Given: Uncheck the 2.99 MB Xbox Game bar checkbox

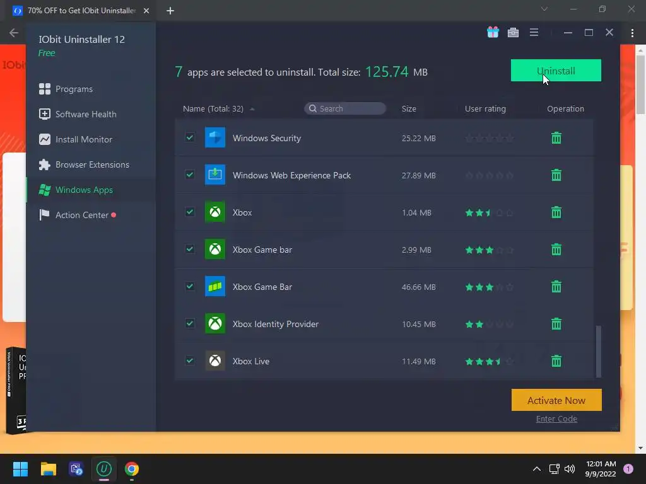Looking at the screenshot, I should [189, 249].
